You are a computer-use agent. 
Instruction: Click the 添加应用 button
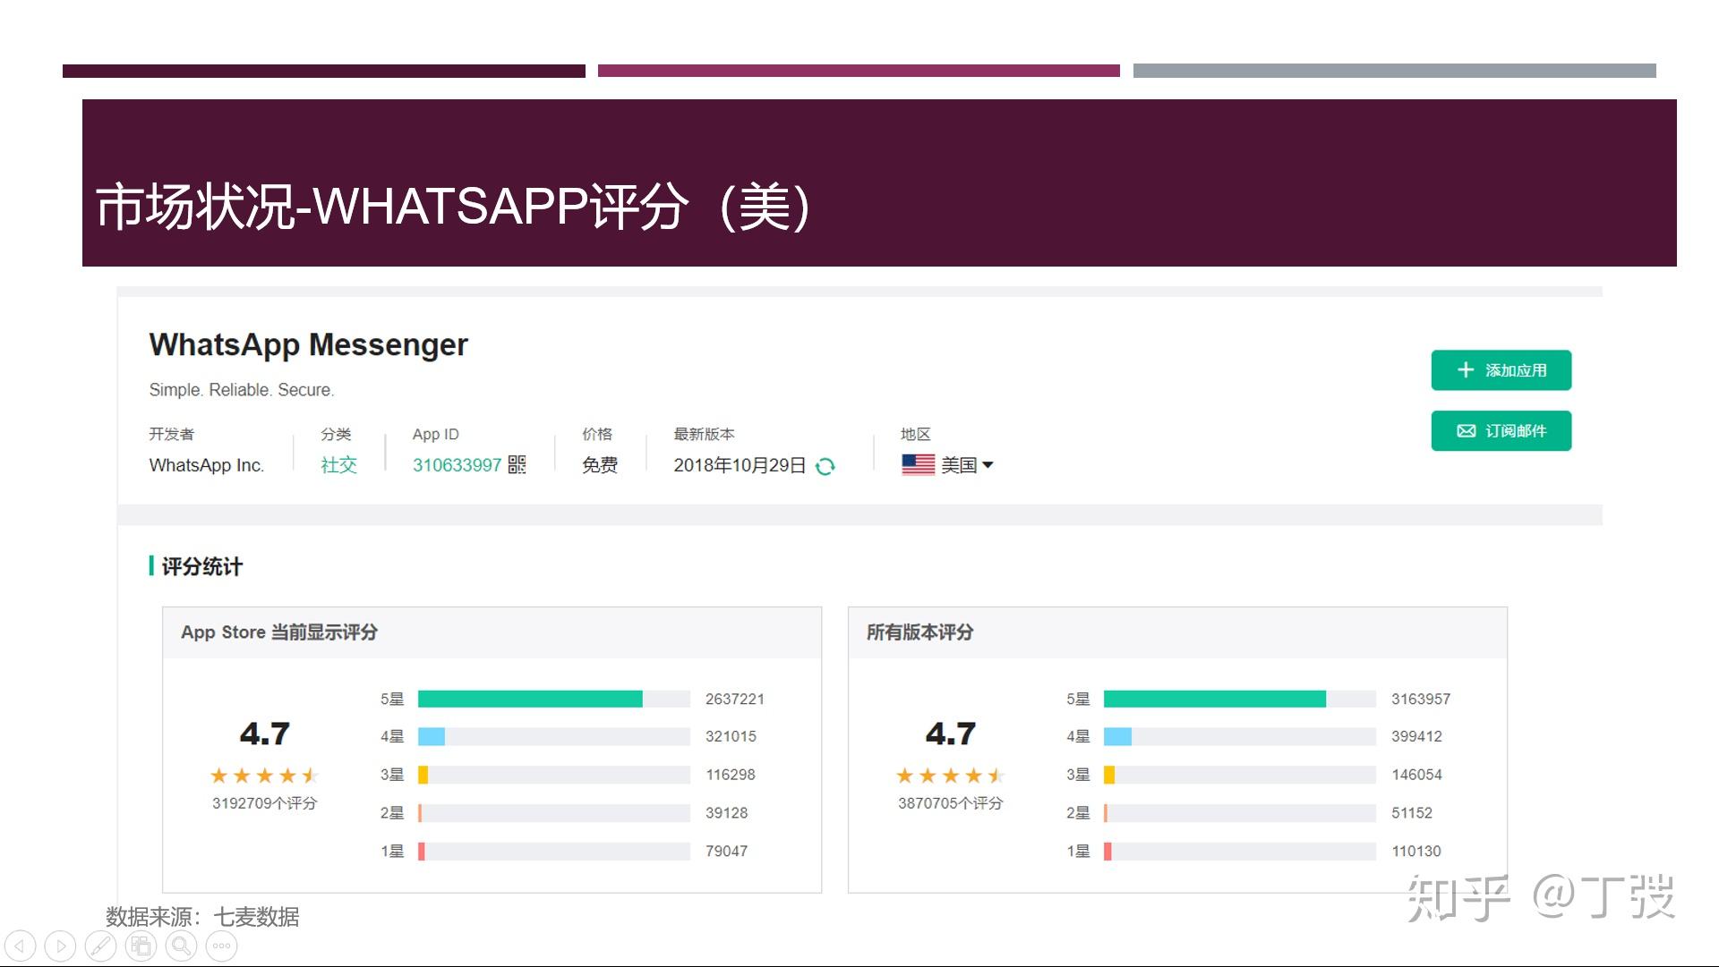[1501, 370]
